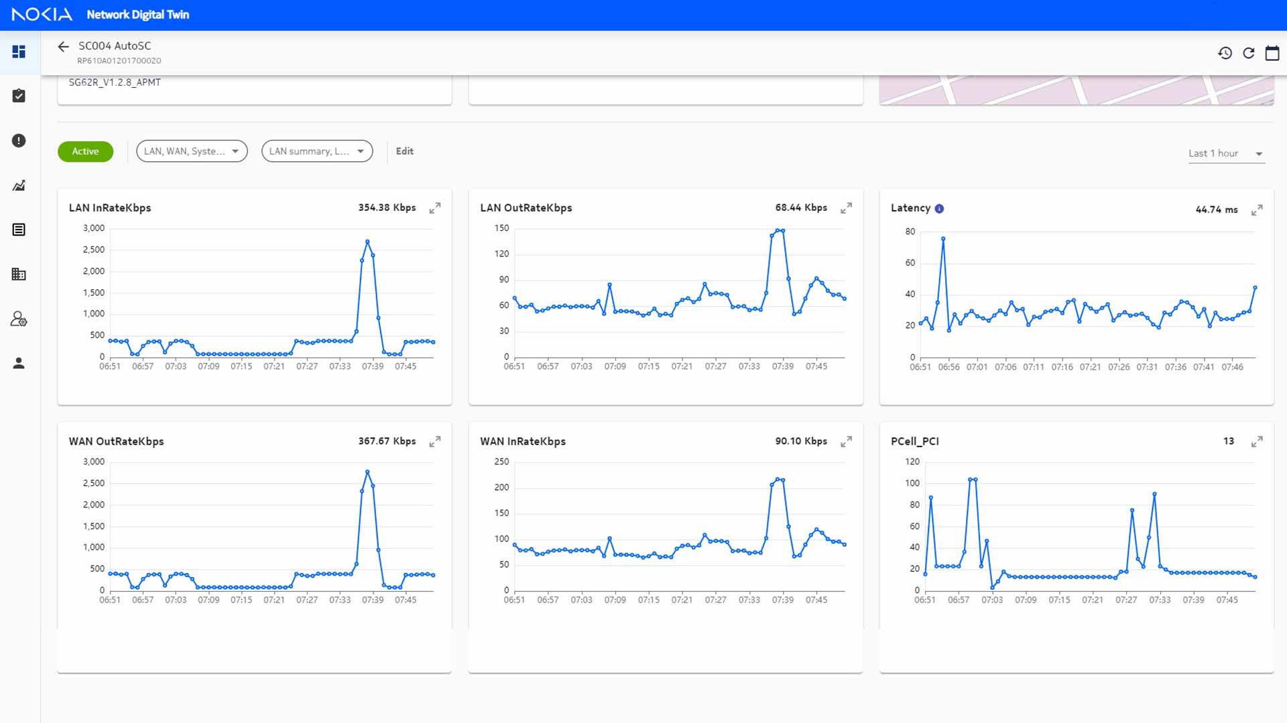This screenshot has height=723, width=1287.
Task: Open the list document icon in sidebar
Action: pyautogui.click(x=19, y=230)
